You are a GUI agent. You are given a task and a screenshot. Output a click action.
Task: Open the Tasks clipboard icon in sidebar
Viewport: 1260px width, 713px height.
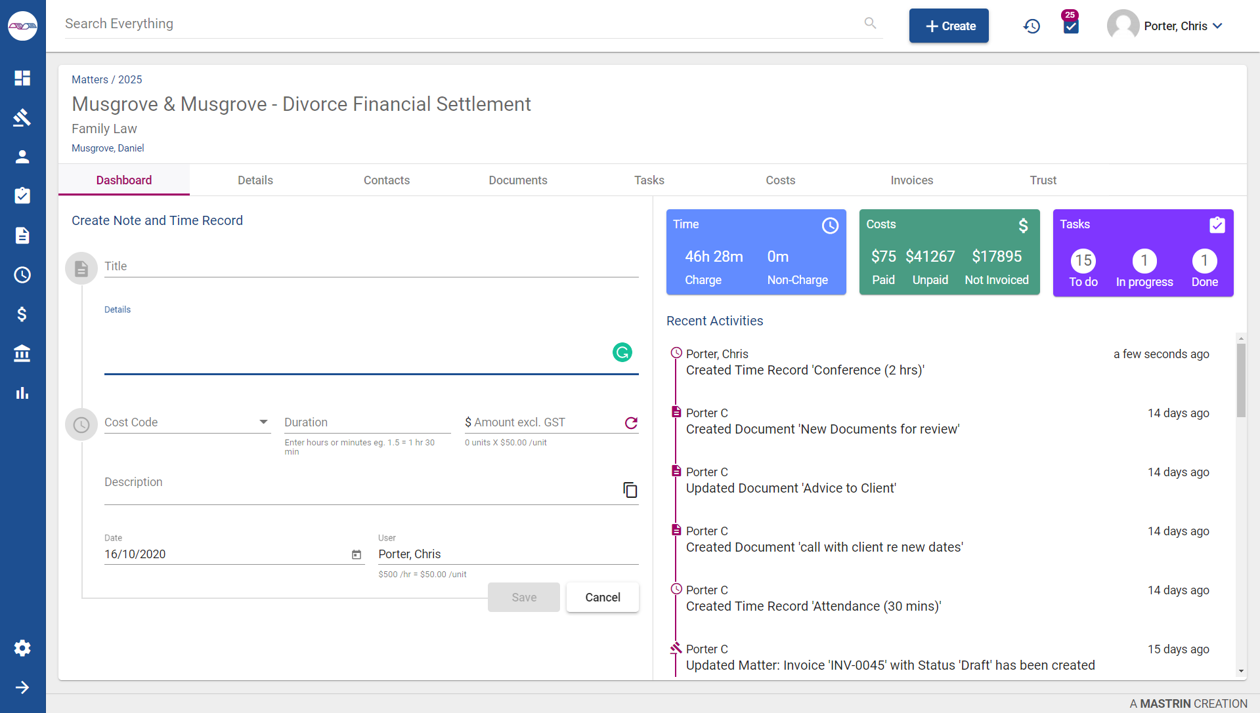pyautogui.click(x=22, y=195)
